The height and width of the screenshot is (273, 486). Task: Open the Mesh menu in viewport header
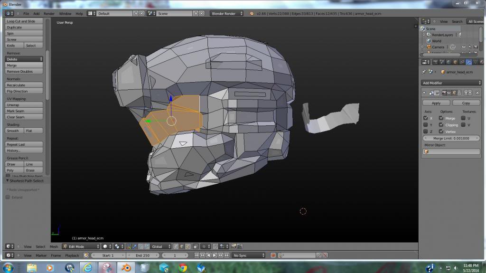(x=54, y=246)
